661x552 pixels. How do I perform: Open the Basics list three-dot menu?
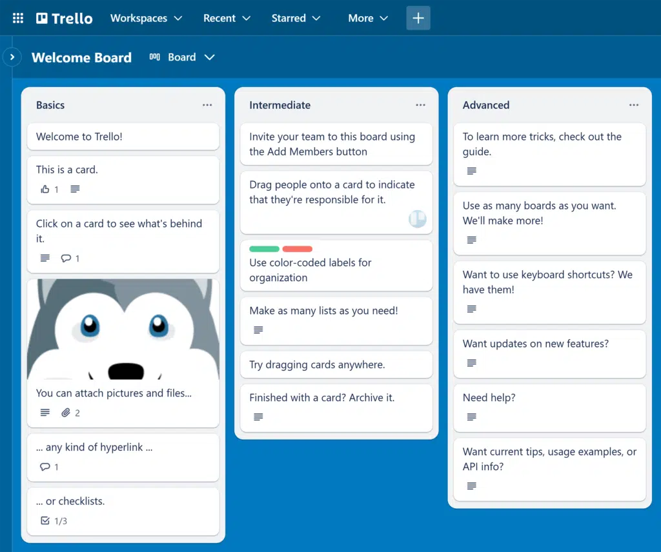point(207,105)
